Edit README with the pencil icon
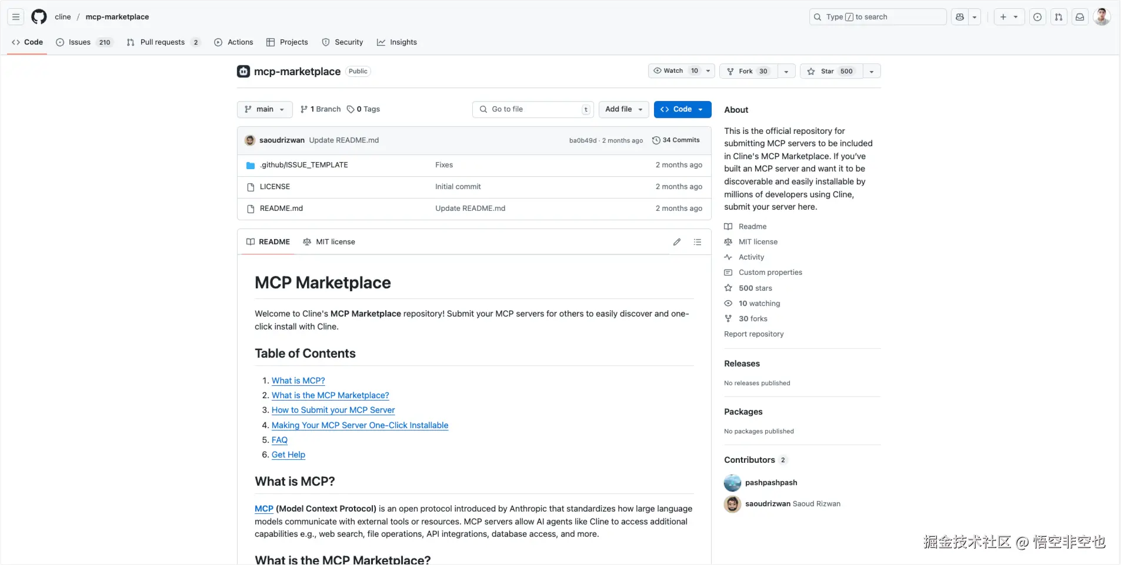This screenshot has width=1121, height=565. click(677, 242)
